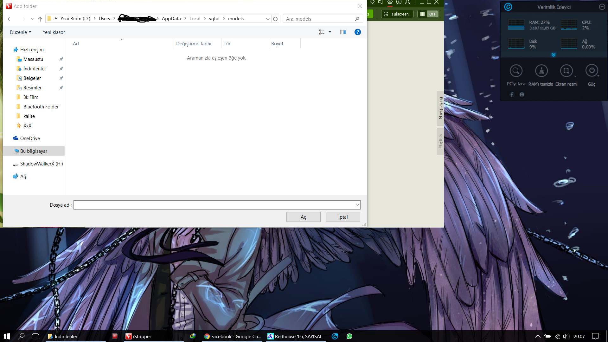
Task: Click the Aç button
Action: point(304,217)
